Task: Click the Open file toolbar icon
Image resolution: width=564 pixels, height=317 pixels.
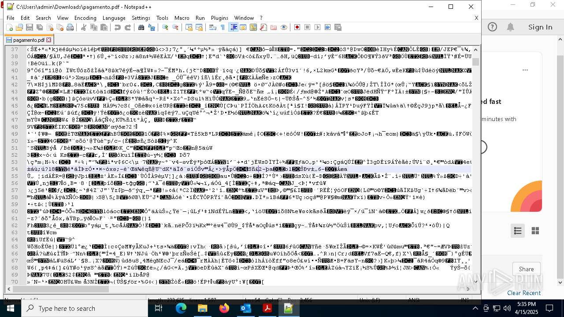Action: point(19,27)
